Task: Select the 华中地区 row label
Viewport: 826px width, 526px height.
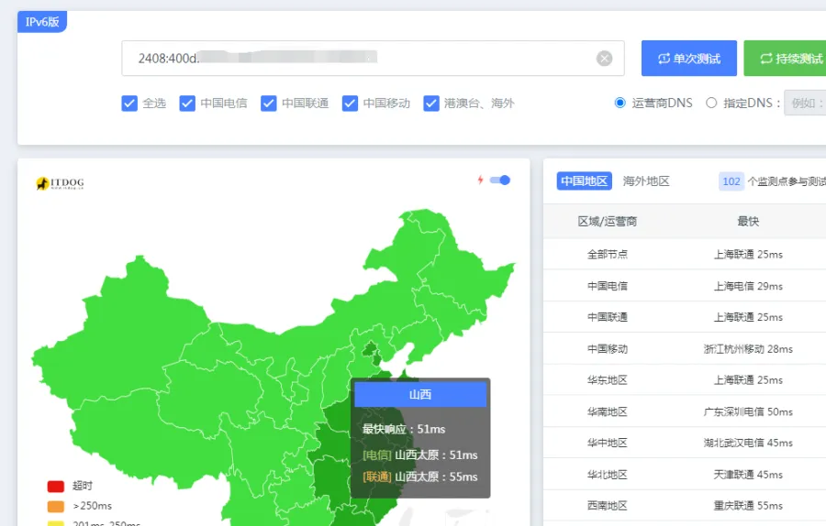Action: point(608,443)
